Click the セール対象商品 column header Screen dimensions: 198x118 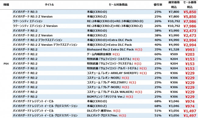118,5
